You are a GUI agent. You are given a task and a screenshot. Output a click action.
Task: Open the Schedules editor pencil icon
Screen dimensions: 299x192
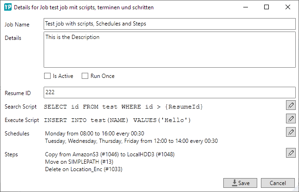coord(291,132)
